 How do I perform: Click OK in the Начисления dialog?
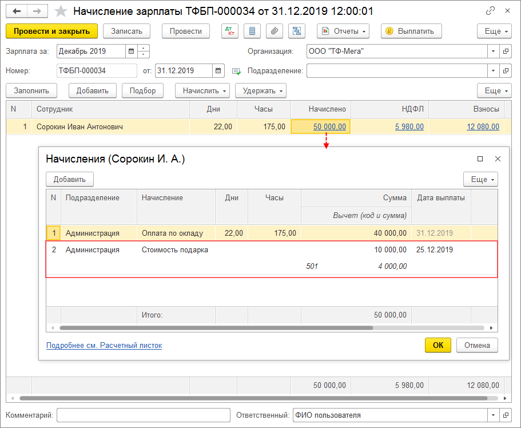point(438,345)
